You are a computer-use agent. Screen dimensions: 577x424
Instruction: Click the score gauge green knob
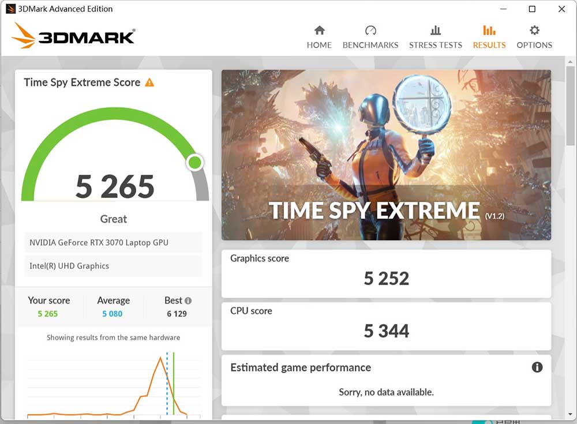(194, 162)
